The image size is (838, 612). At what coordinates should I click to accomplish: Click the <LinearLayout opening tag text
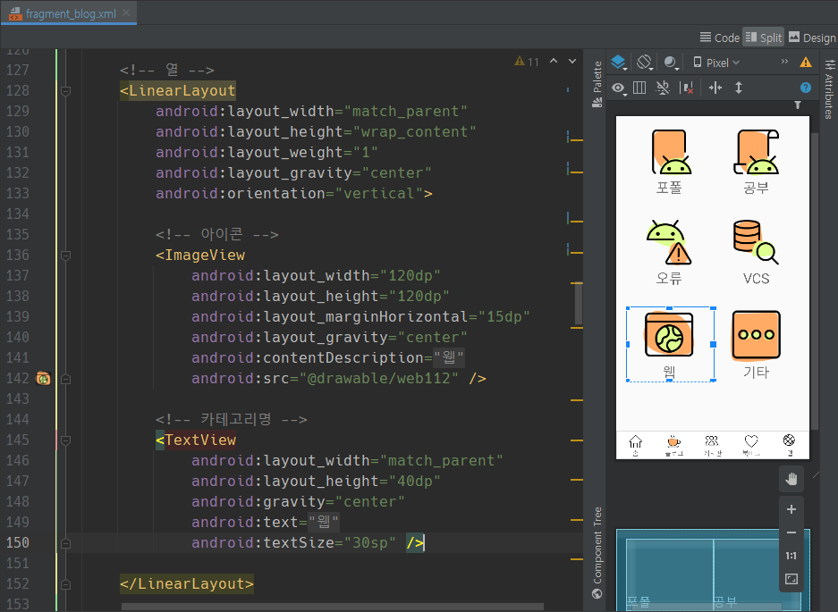(x=177, y=91)
